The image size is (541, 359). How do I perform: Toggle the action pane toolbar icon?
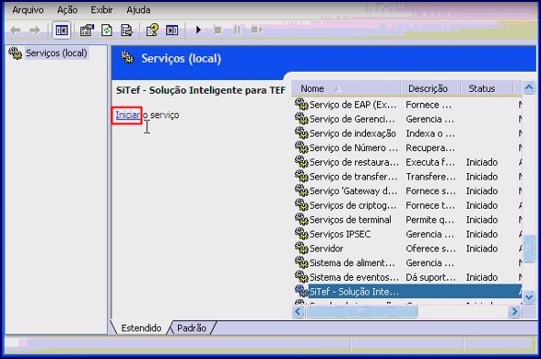[171, 30]
